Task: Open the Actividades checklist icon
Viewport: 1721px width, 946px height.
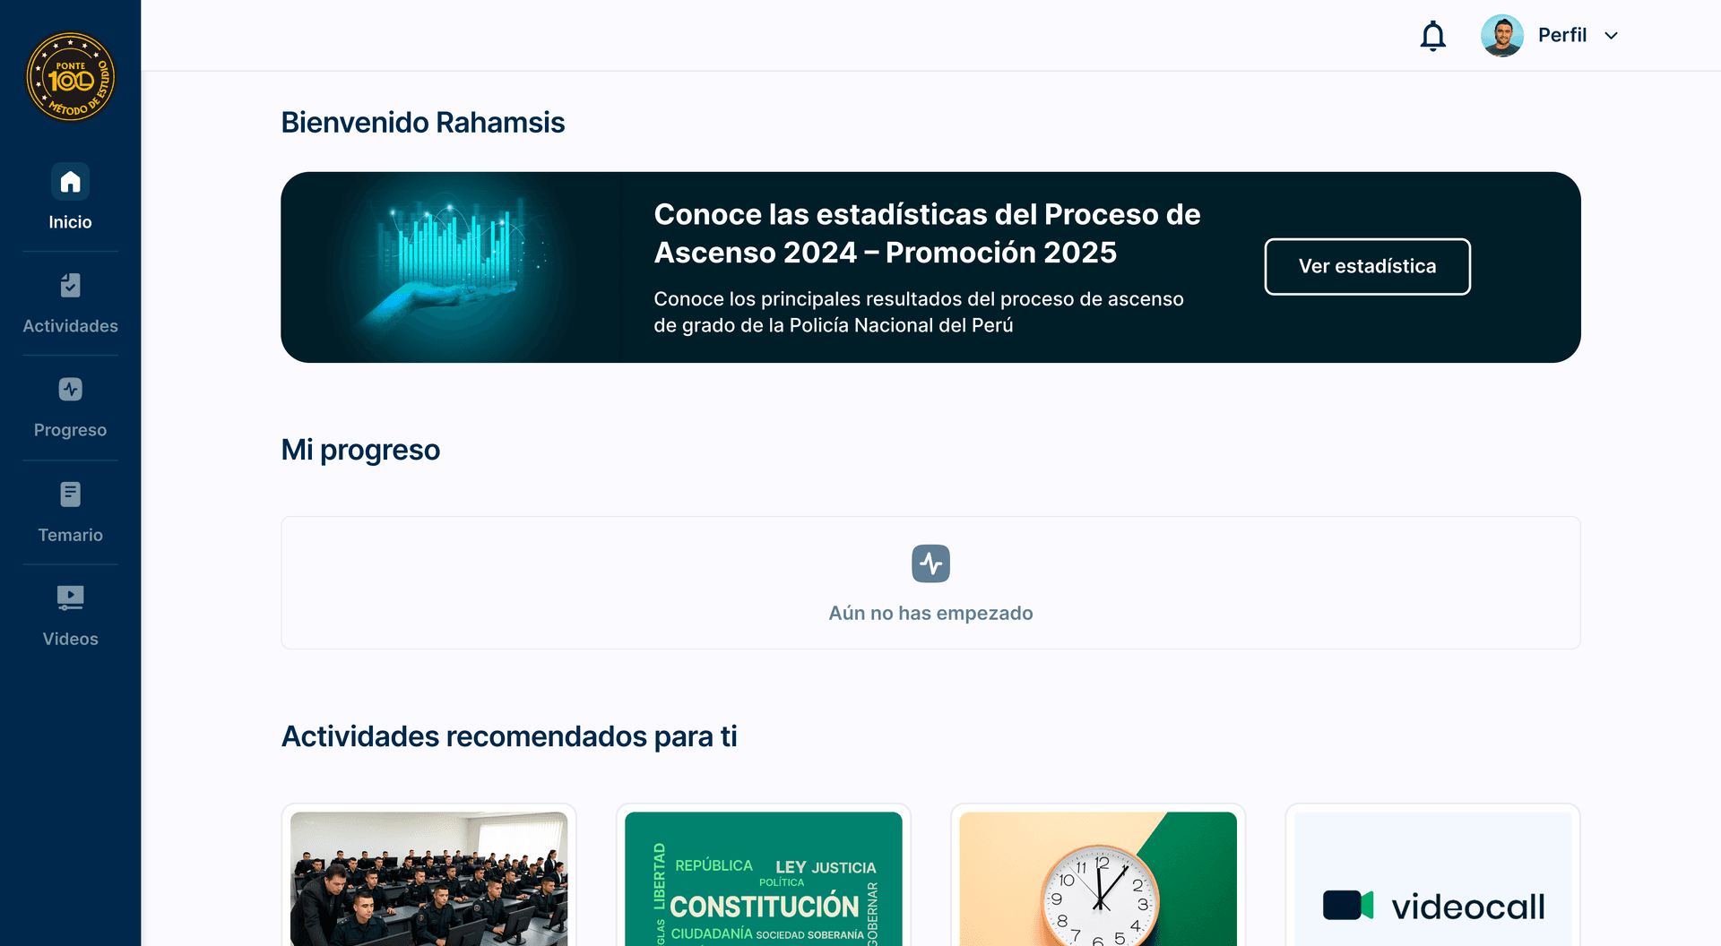Action: [70, 285]
